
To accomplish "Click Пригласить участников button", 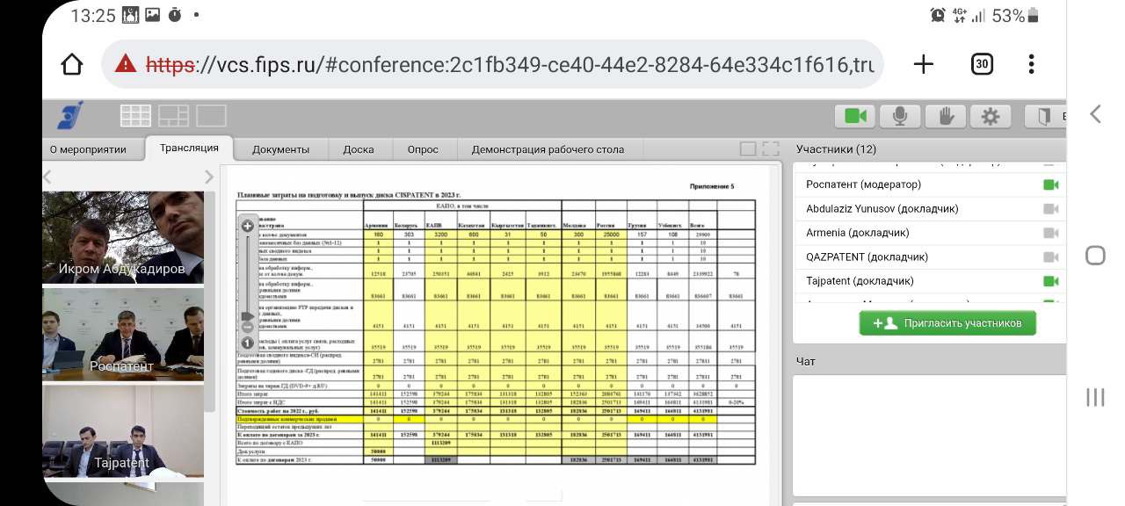I will click(x=947, y=323).
